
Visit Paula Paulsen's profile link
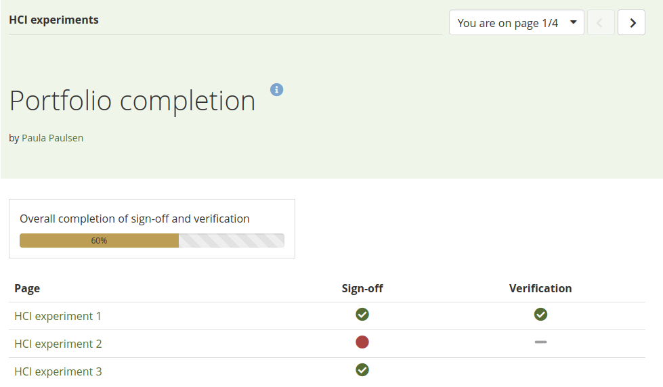[x=52, y=138]
